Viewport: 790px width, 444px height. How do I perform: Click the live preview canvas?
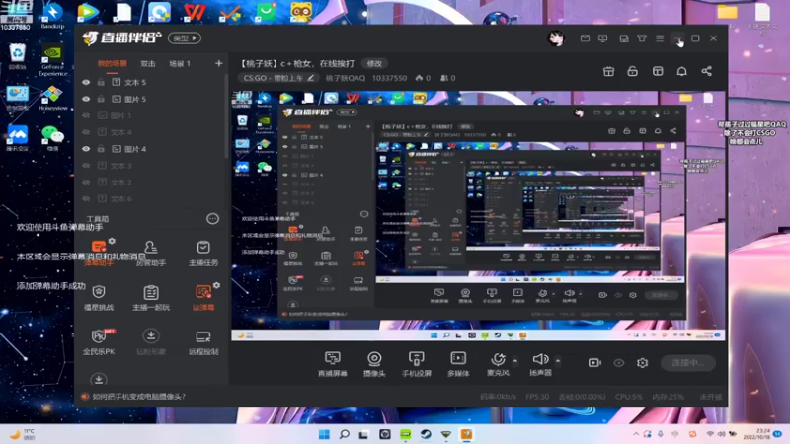click(478, 215)
